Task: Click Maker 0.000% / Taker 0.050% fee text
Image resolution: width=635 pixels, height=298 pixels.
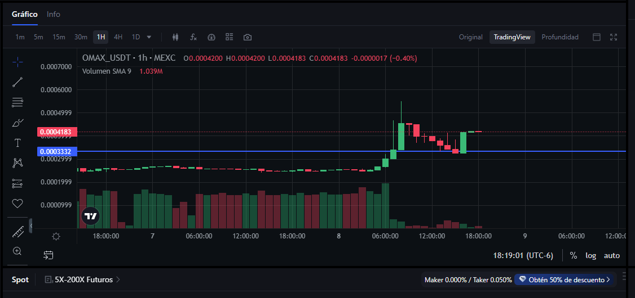Action: coord(468,279)
